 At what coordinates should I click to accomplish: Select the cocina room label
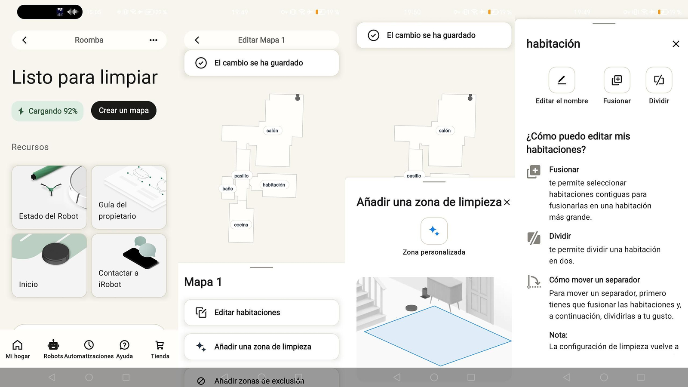coord(241,225)
